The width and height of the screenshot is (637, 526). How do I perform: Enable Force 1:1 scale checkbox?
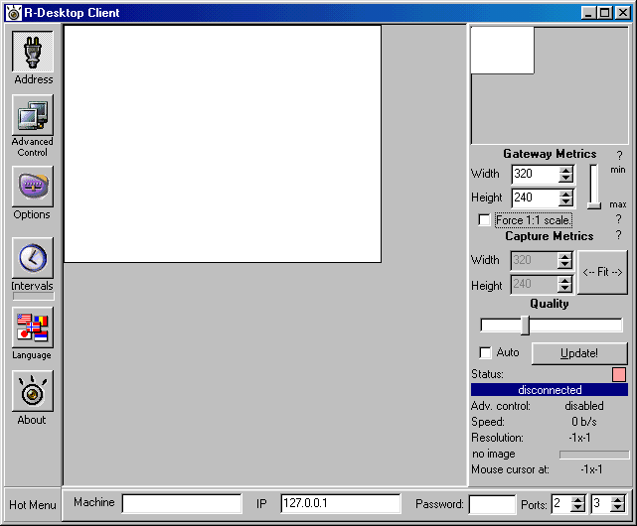[484, 220]
